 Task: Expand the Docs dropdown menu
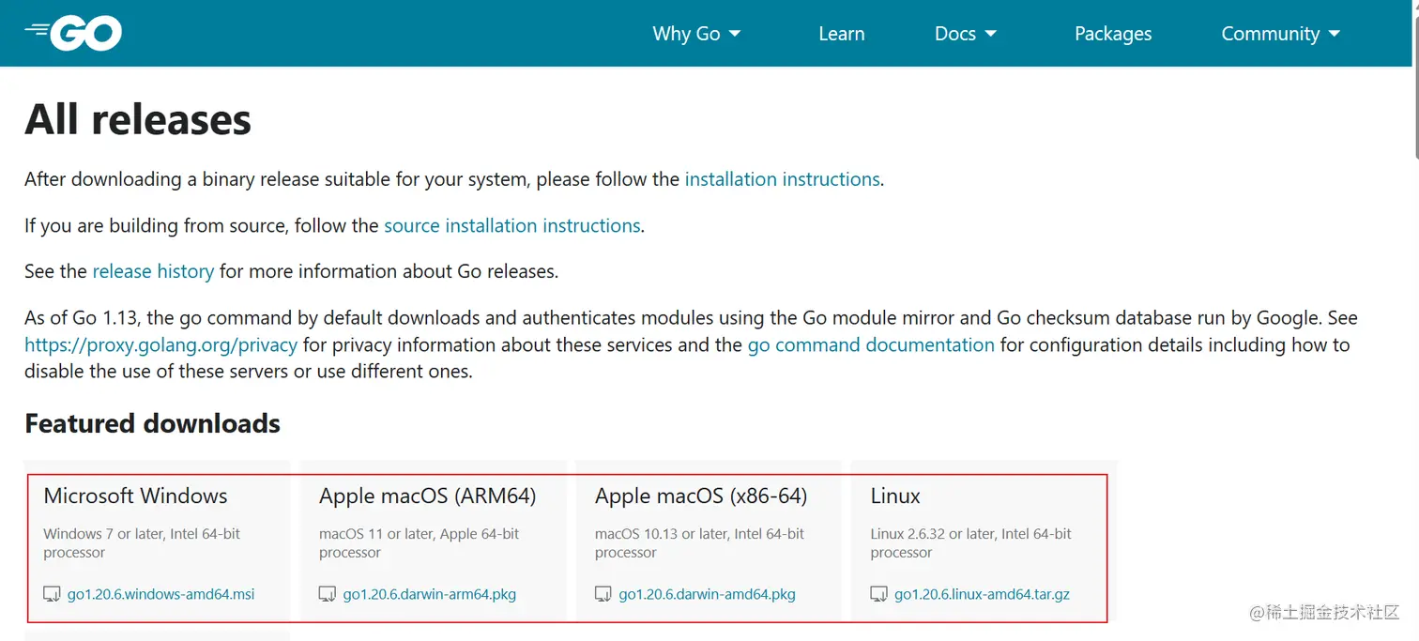965,34
